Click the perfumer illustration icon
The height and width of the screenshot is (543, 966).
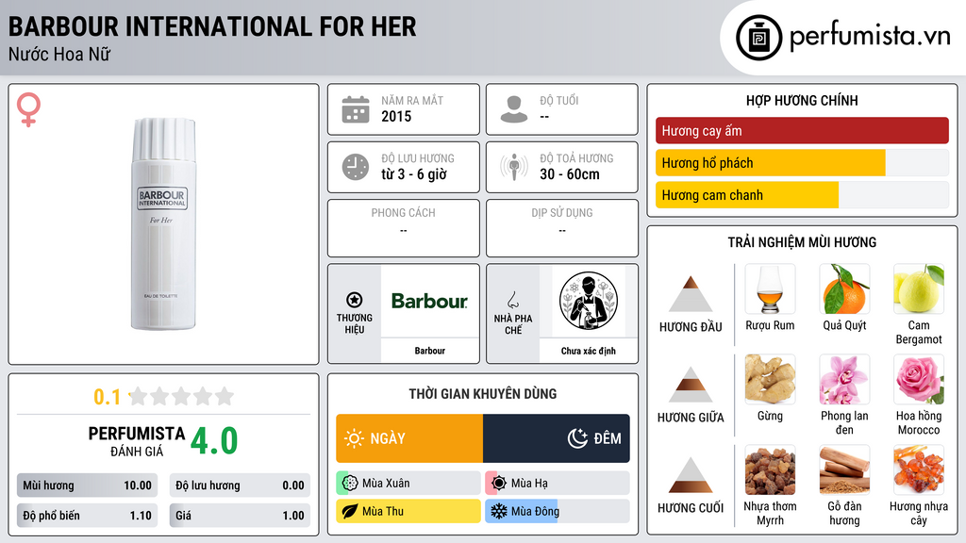point(589,301)
